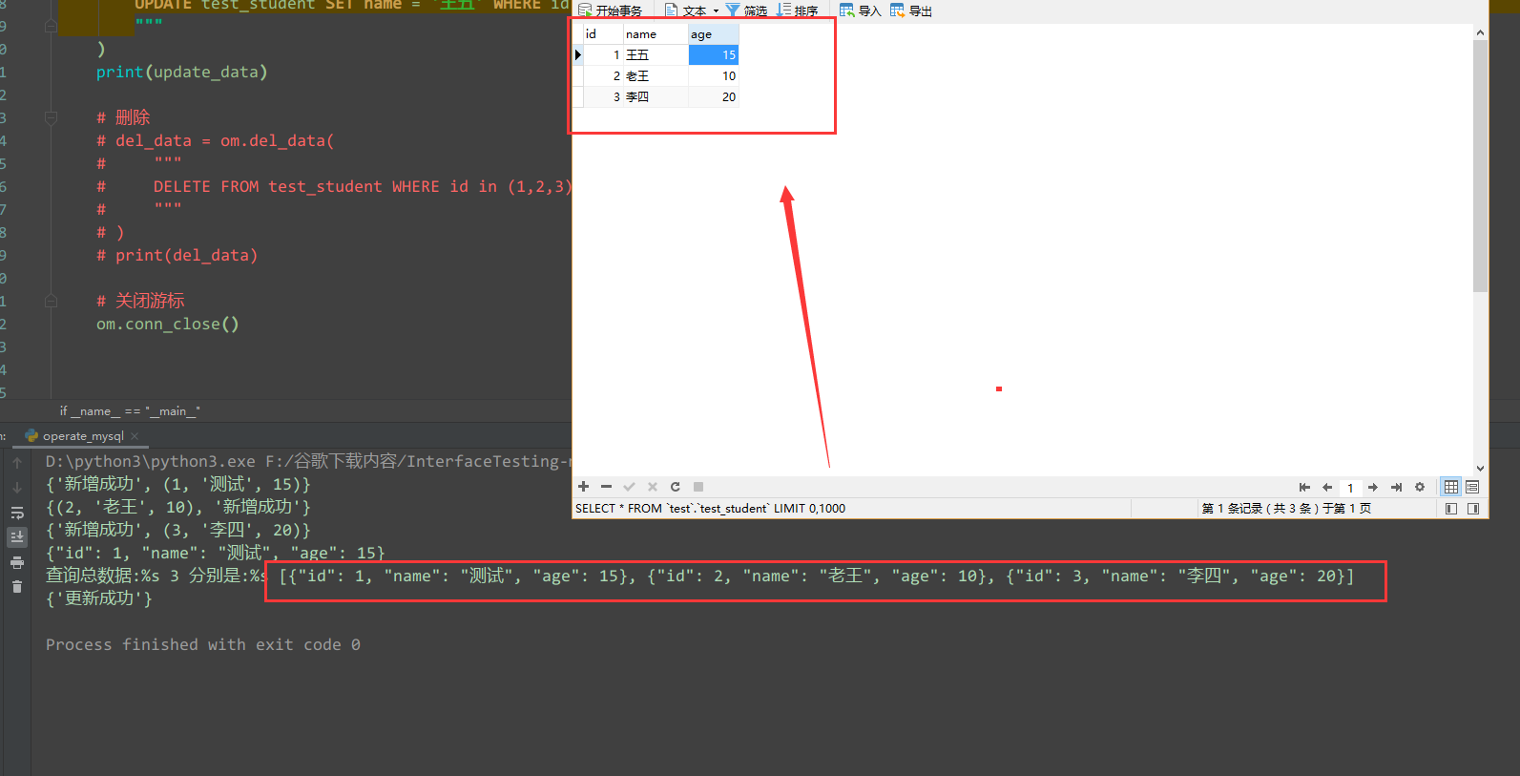This screenshot has width=1520, height=776.
Task: Go to next page of records
Action: click(1373, 488)
